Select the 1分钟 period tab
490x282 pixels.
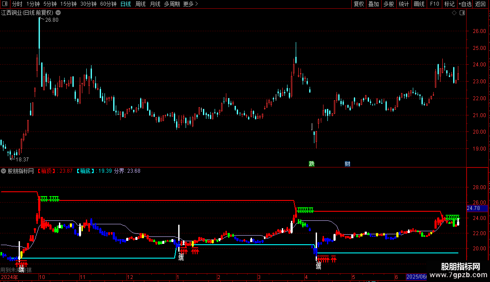click(x=33, y=4)
